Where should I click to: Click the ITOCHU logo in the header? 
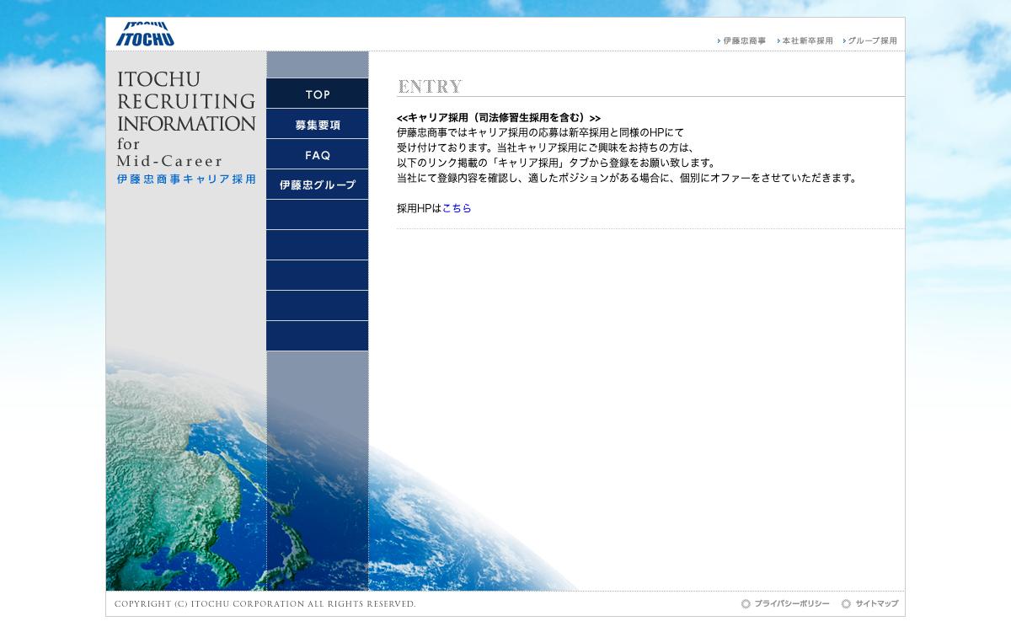coord(145,34)
